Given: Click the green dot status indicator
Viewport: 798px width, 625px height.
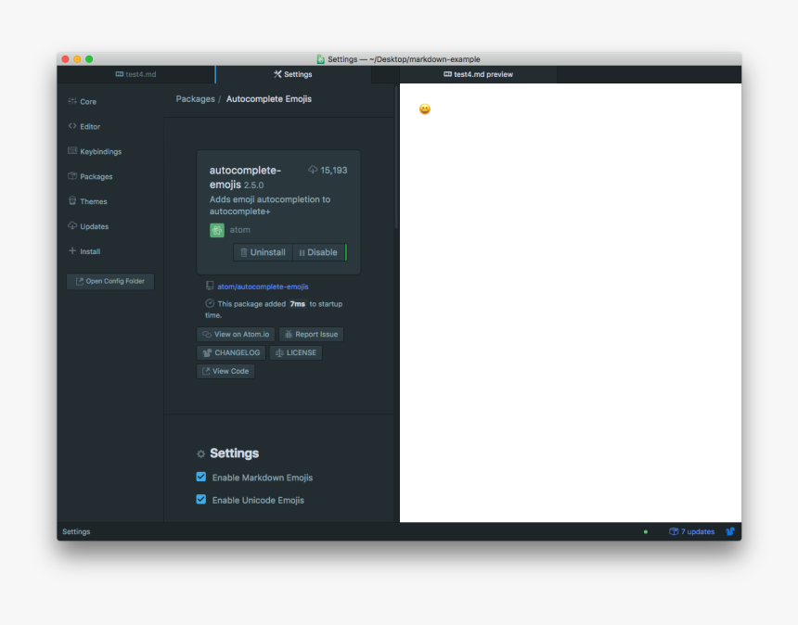Looking at the screenshot, I should coord(646,532).
